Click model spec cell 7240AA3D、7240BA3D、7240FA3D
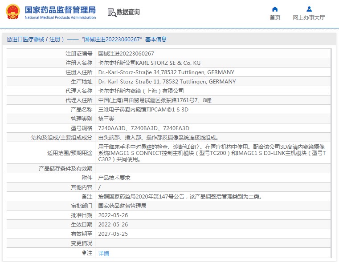339x262 pixels. pos(143,128)
